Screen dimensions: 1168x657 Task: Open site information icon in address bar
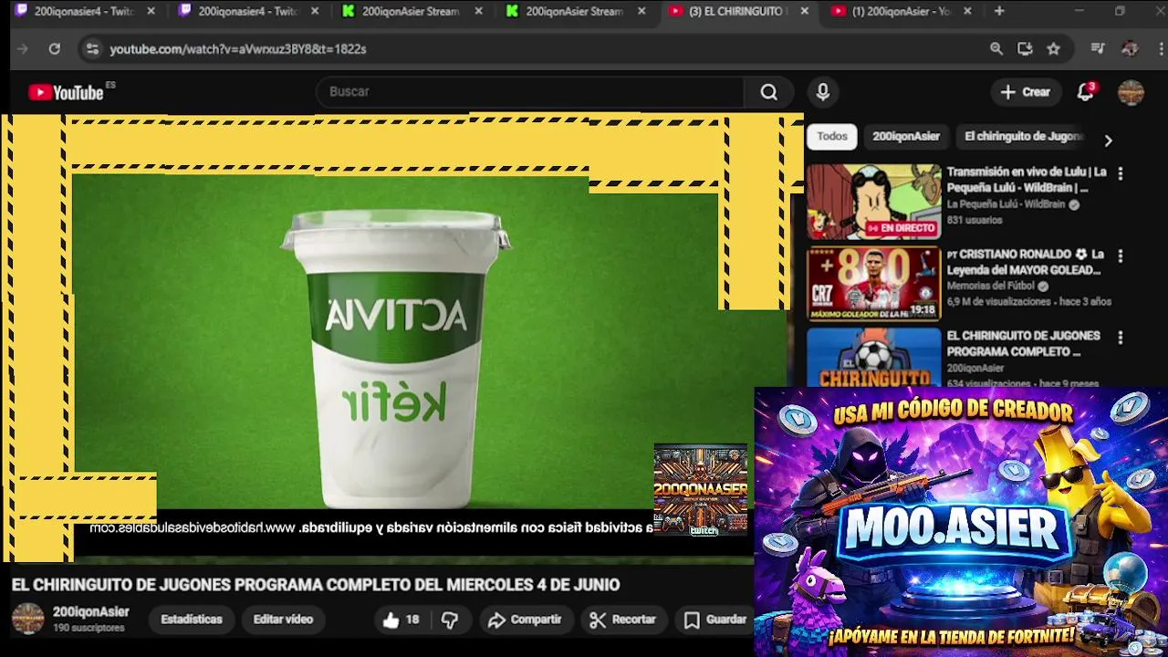(x=91, y=48)
